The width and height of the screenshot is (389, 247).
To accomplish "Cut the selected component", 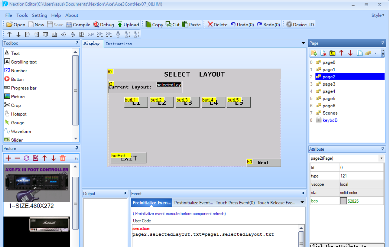I will tap(173, 25).
